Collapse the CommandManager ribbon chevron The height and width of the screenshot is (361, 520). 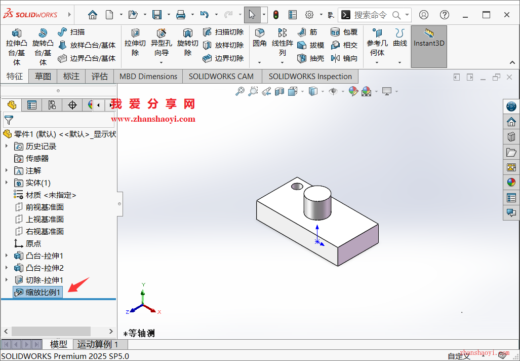(512, 62)
